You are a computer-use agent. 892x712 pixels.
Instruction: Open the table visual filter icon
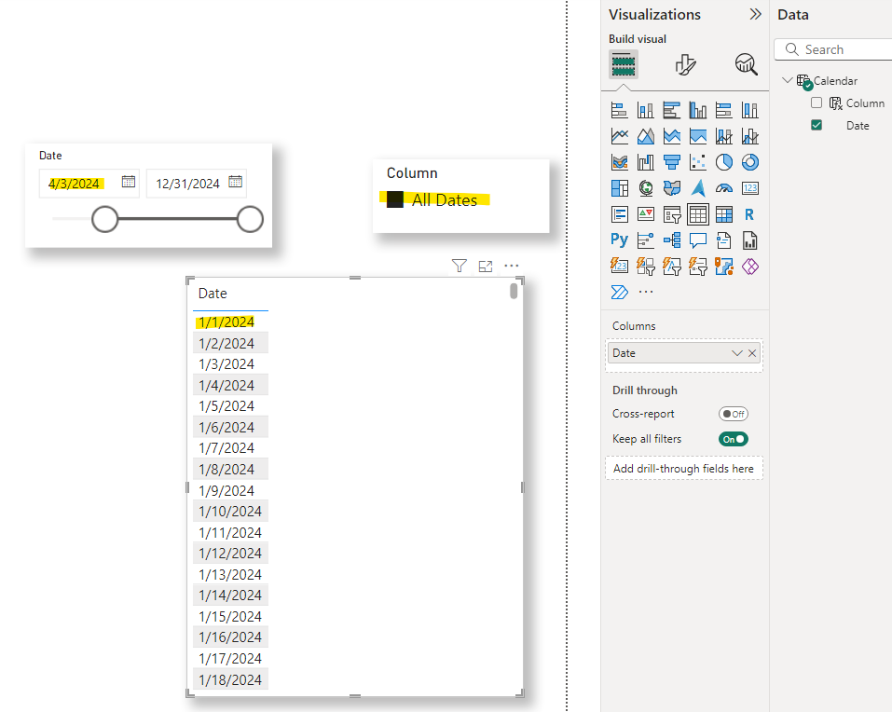(x=460, y=266)
